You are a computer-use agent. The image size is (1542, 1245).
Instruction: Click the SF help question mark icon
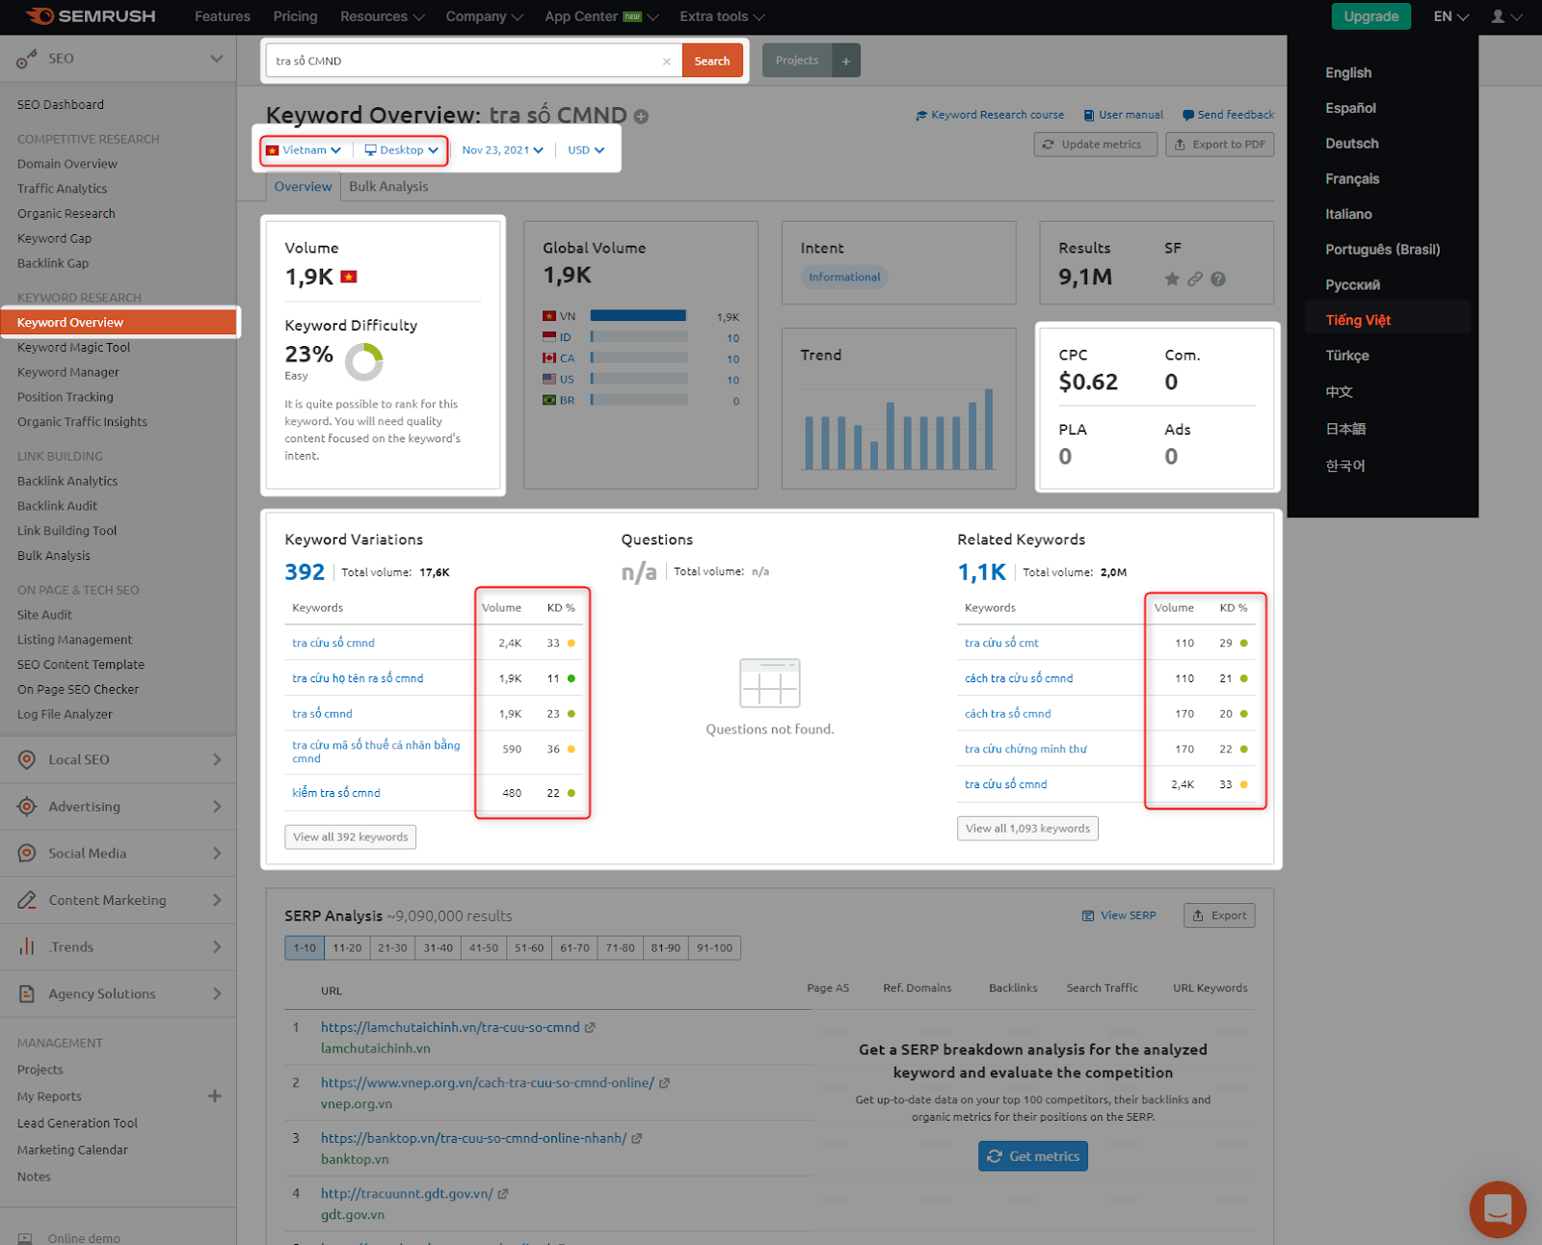1218,278
